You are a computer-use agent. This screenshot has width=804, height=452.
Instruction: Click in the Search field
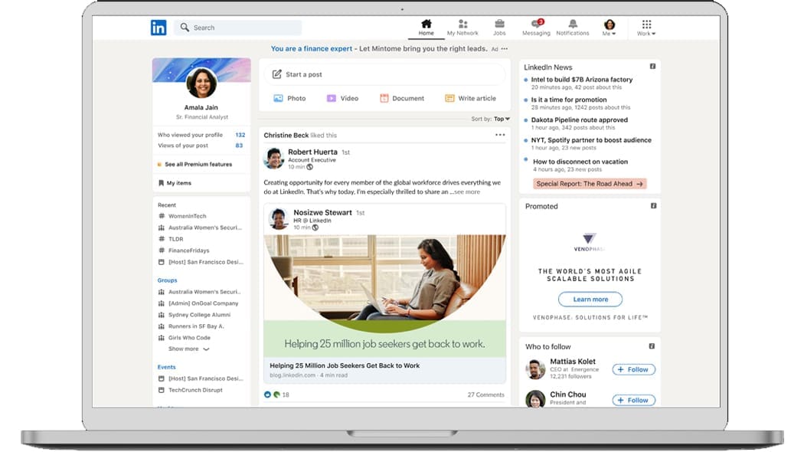coord(238,27)
